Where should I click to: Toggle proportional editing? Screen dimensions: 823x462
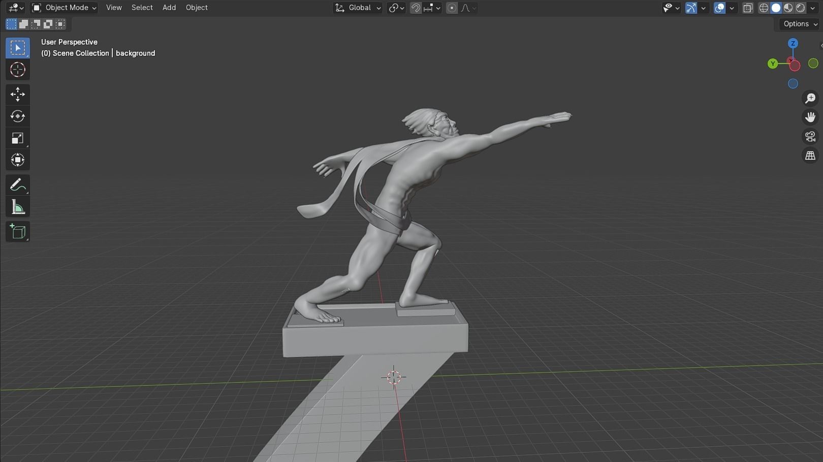pyautogui.click(x=452, y=8)
